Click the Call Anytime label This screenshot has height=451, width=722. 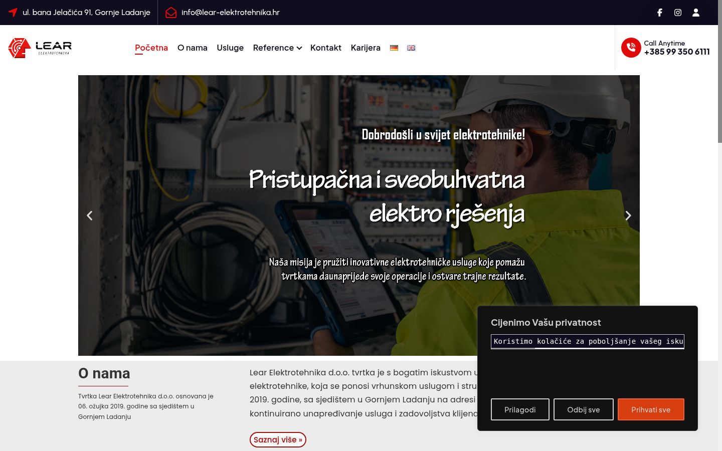[664, 43]
